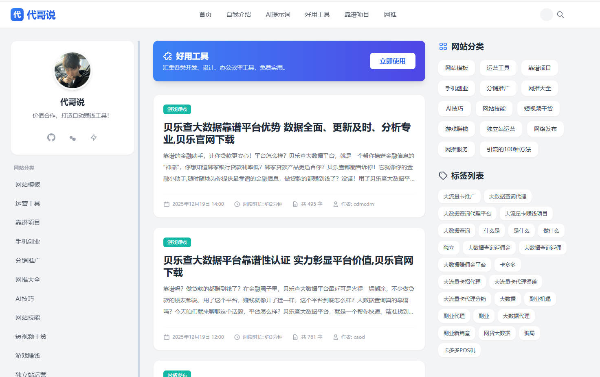
Task: Toggle the round gray button beside search
Action: tap(546, 15)
